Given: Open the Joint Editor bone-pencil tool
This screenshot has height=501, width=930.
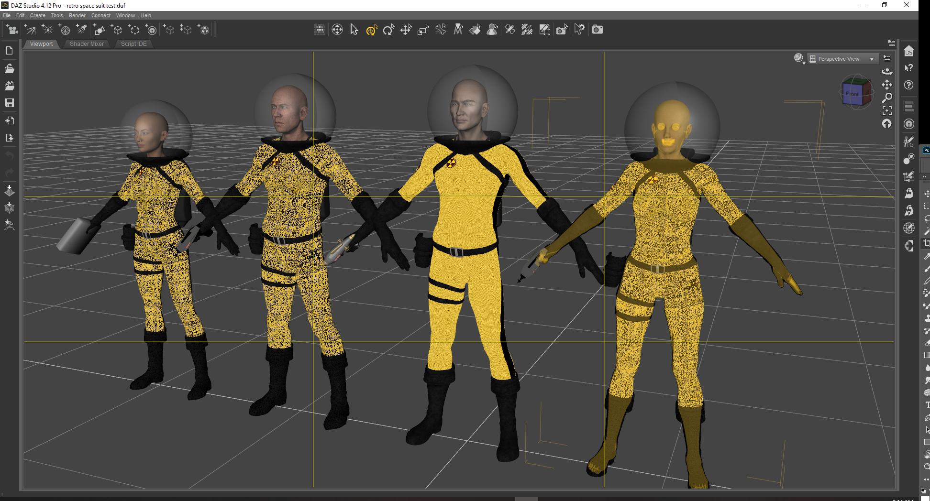Looking at the screenshot, I should [510, 30].
